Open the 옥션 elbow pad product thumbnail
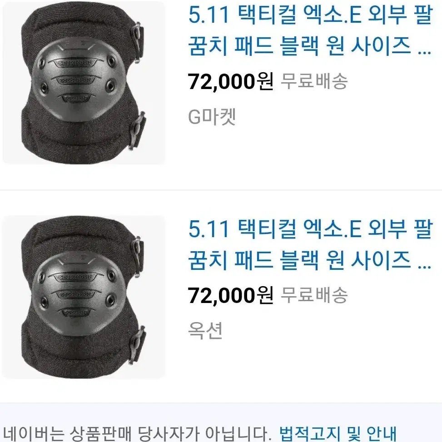 [84, 297]
